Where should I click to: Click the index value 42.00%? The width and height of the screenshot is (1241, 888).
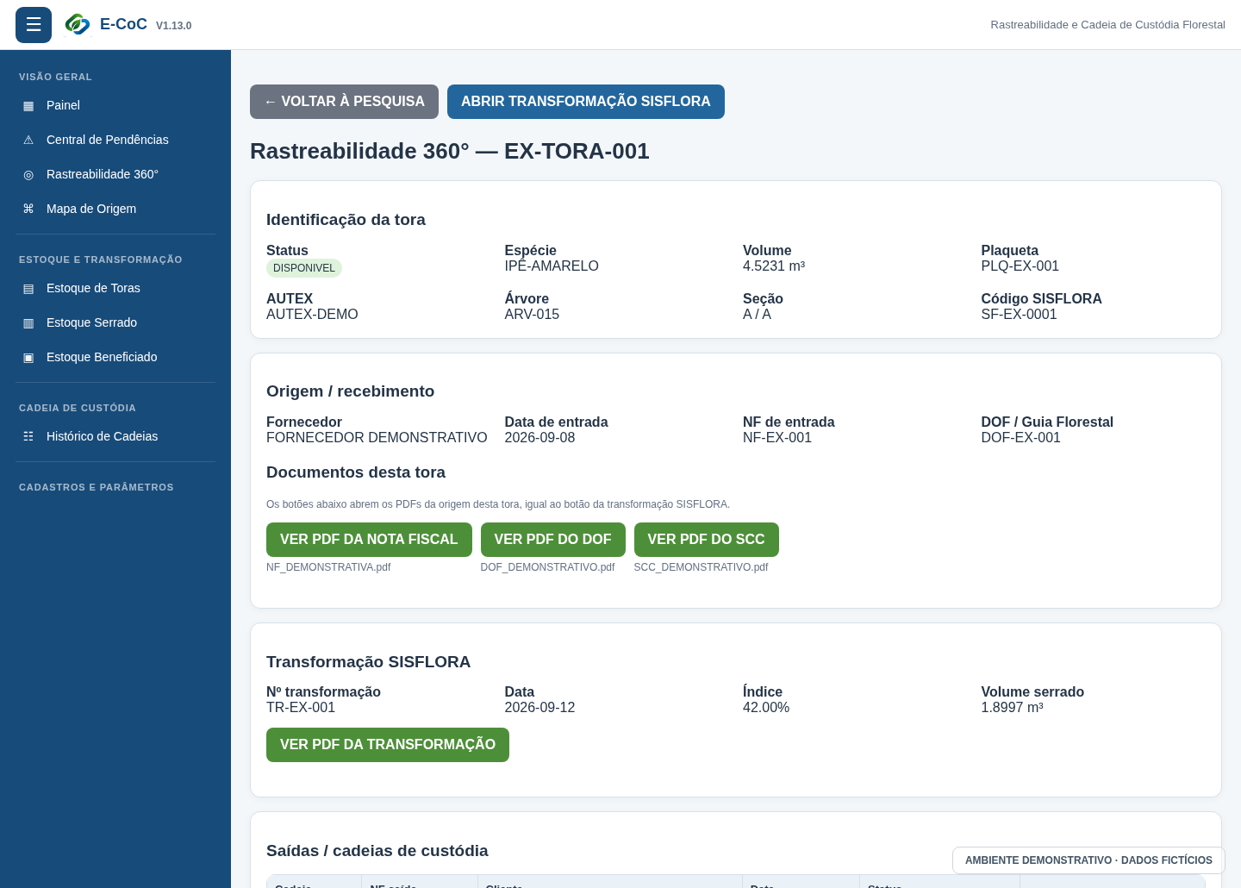coord(766,708)
